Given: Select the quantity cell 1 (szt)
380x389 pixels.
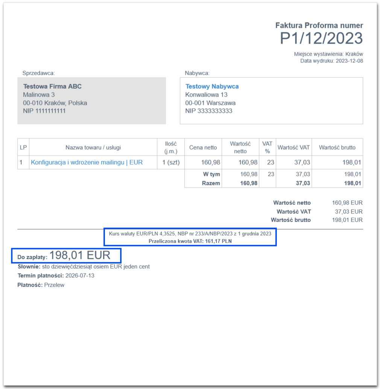Looking at the screenshot, I should (171, 162).
